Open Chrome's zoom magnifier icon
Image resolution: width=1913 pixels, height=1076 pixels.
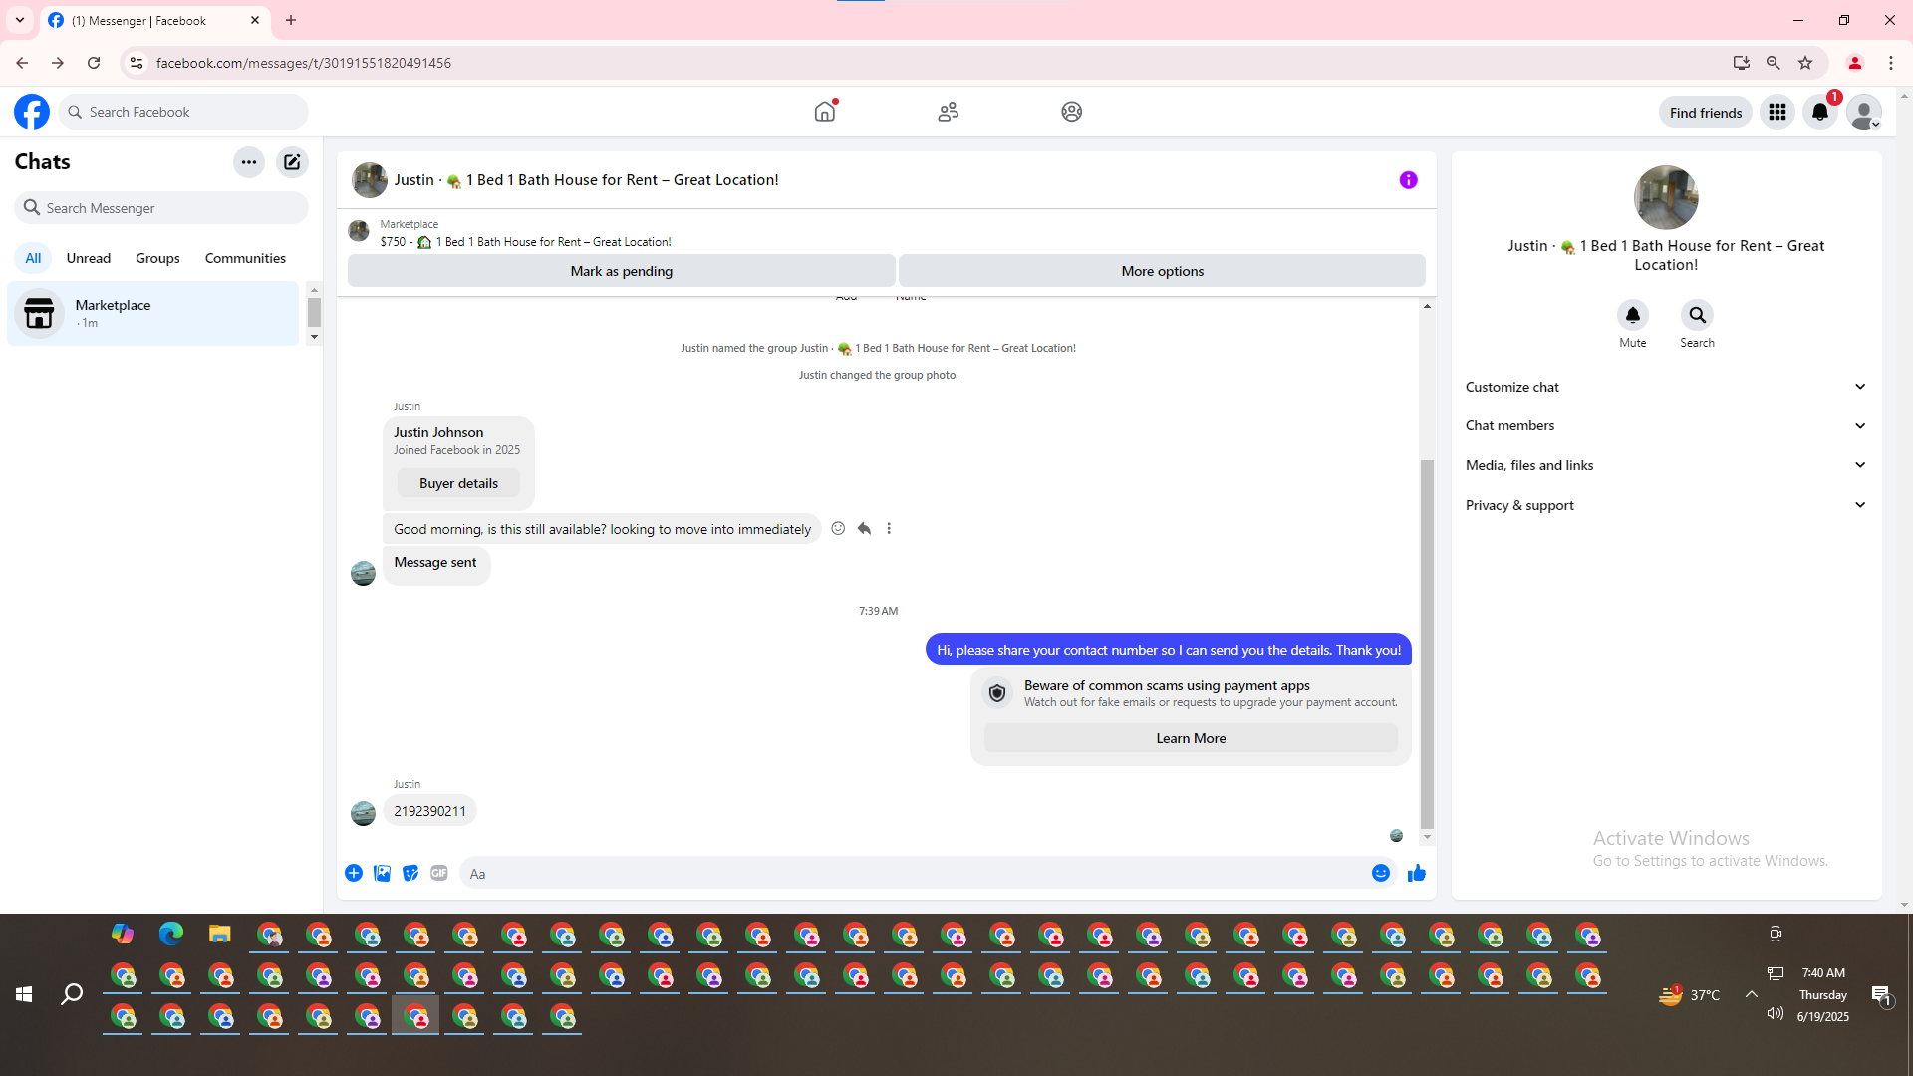coord(1774,63)
